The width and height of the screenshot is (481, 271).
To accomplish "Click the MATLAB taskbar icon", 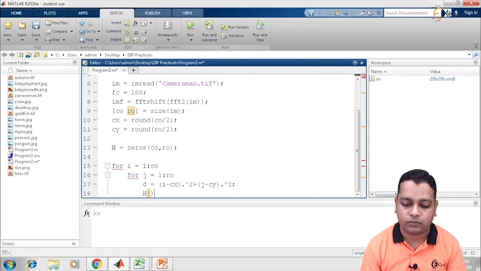I will (119, 264).
